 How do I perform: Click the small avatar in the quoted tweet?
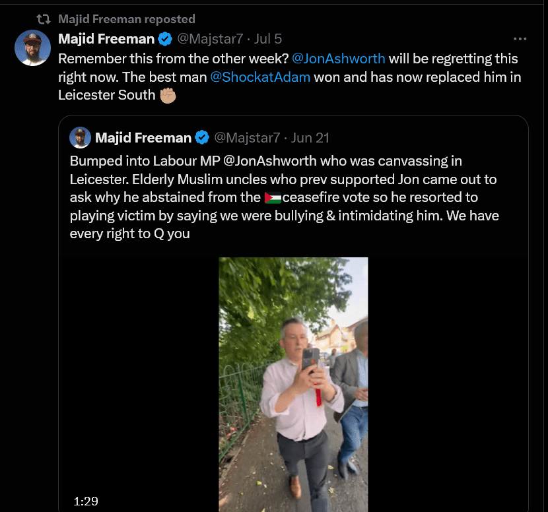pos(81,137)
